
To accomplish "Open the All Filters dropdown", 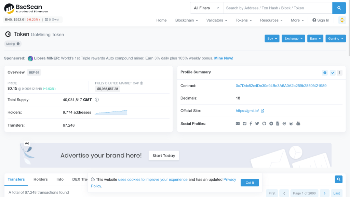I will coord(206,8).
